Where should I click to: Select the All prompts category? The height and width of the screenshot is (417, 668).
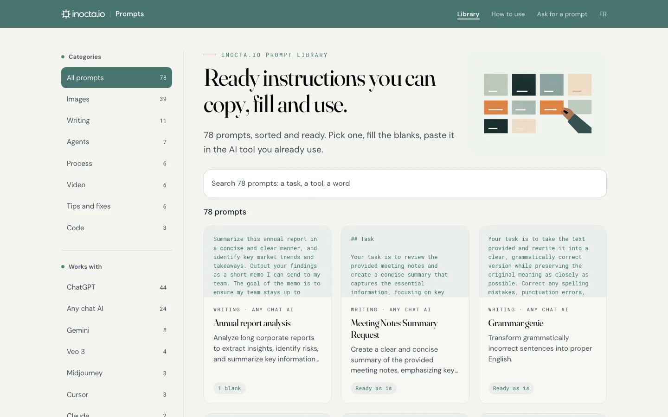pyautogui.click(x=116, y=77)
